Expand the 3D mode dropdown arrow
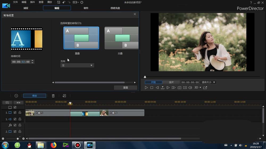The width and height of the screenshot is (266, 149). coord(200,87)
